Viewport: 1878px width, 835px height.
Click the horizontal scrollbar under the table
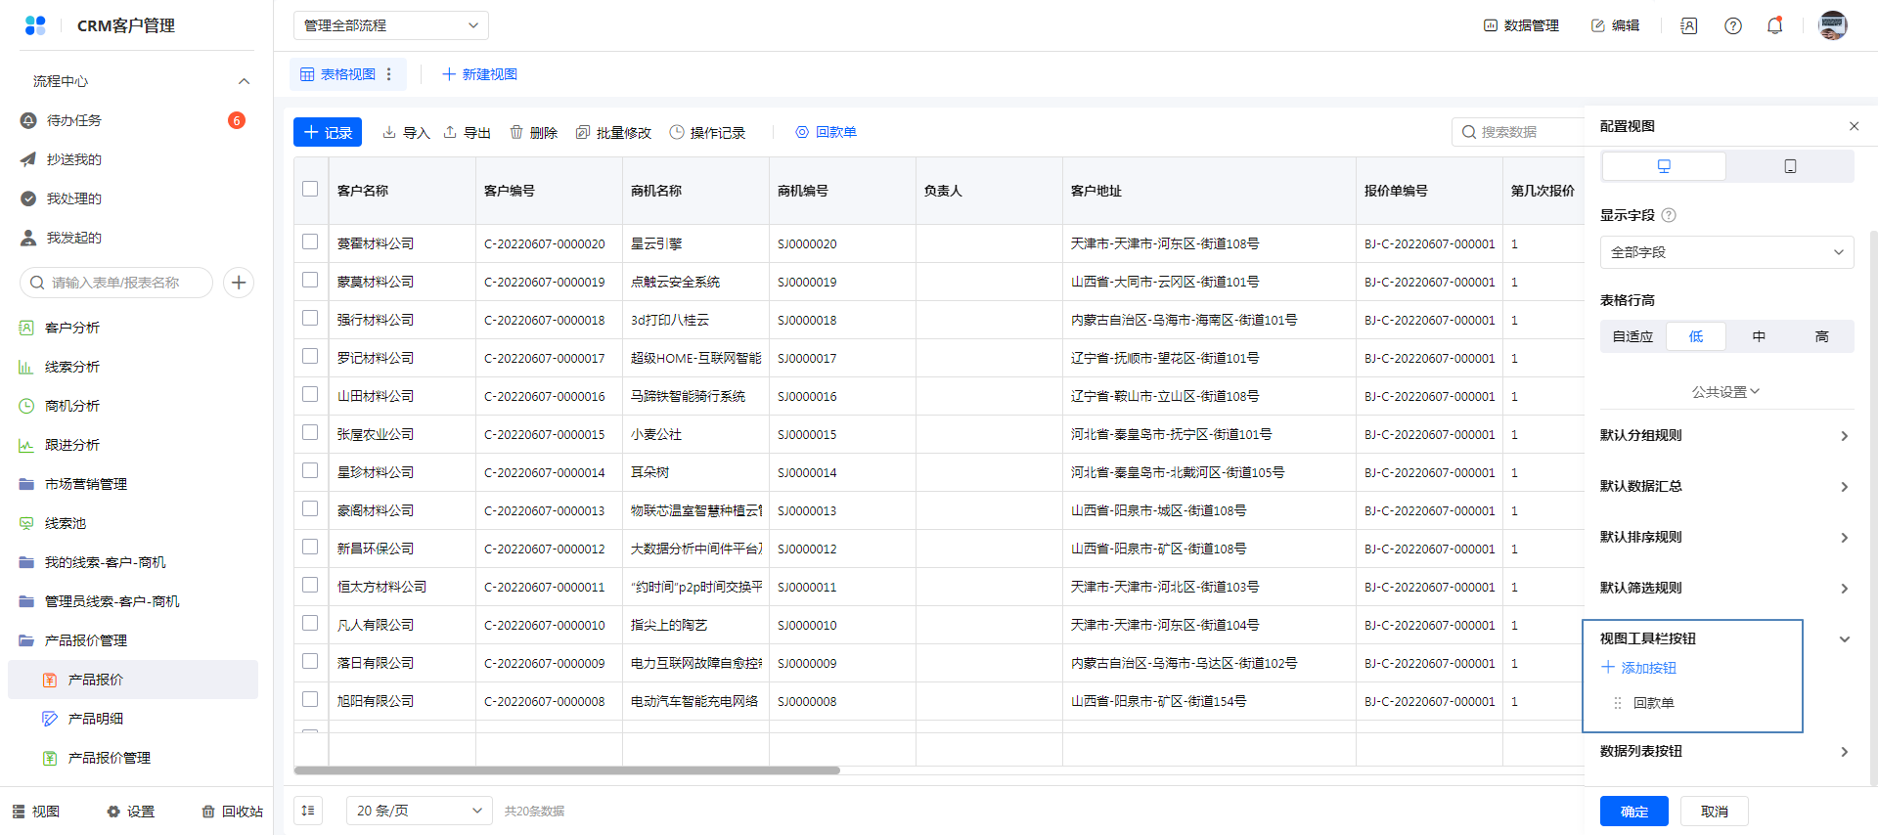click(567, 770)
